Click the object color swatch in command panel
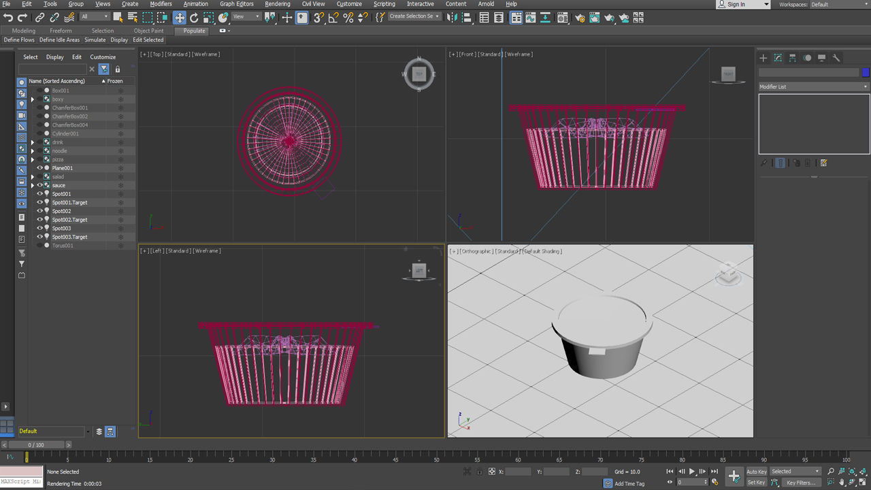Viewport: 871px width, 490px height. [866, 73]
